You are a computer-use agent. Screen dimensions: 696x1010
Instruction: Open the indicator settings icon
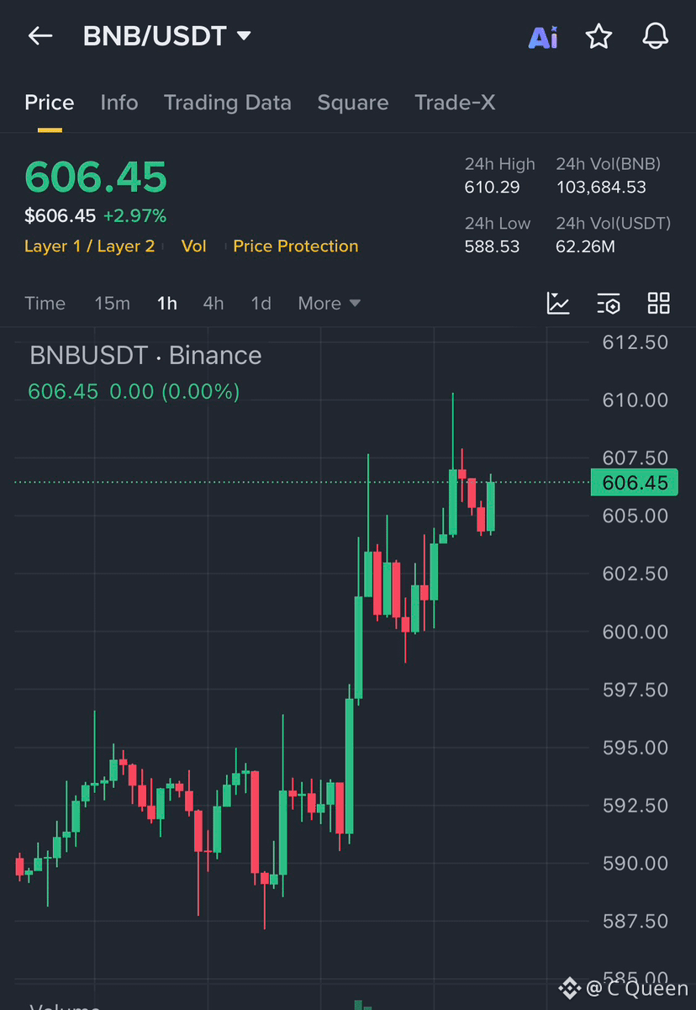tap(609, 304)
